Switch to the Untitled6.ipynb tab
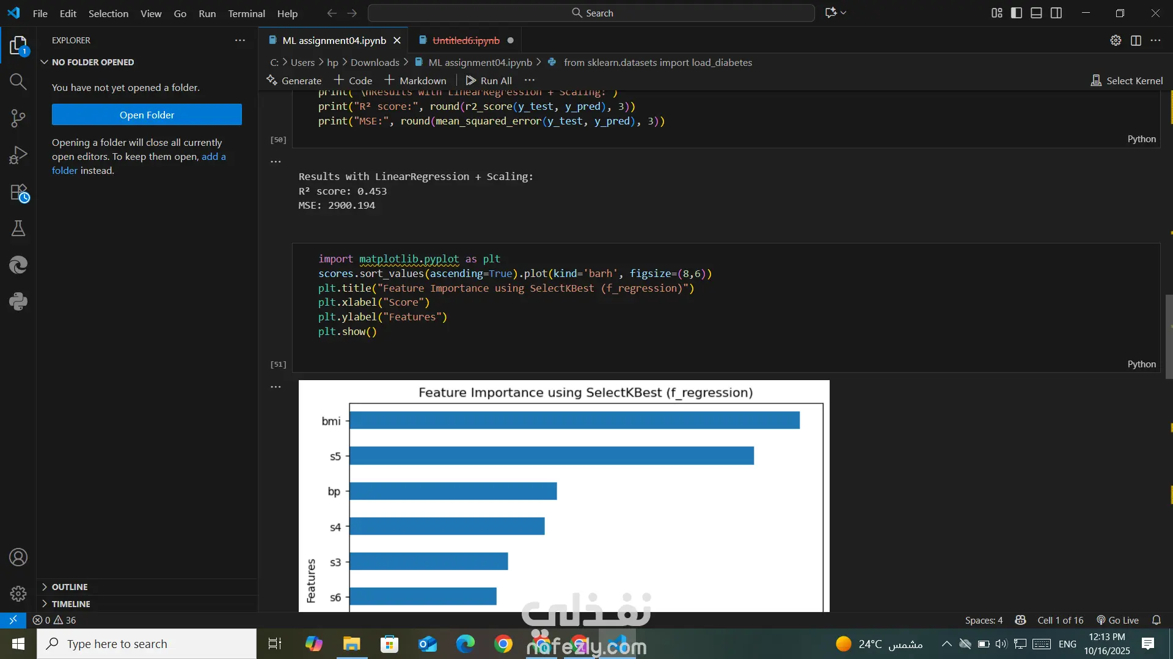This screenshot has width=1173, height=659. tap(466, 40)
